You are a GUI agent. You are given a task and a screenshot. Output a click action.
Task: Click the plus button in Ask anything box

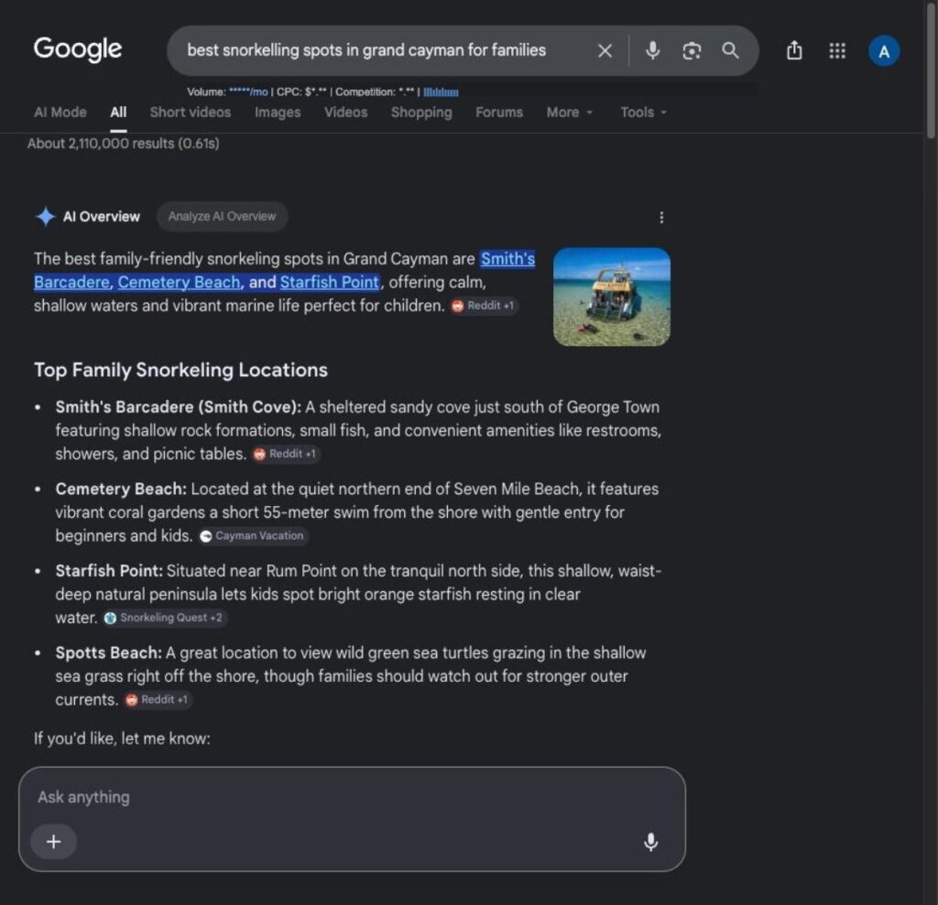[x=53, y=842]
